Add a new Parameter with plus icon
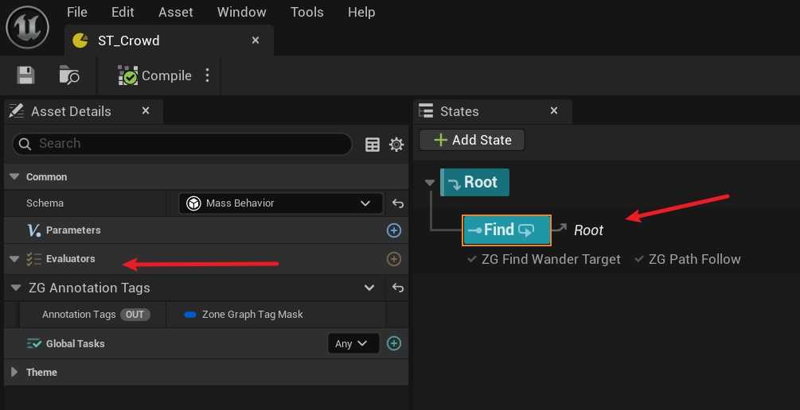Image resolution: width=800 pixels, height=410 pixels. pyautogui.click(x=393, y=230)
